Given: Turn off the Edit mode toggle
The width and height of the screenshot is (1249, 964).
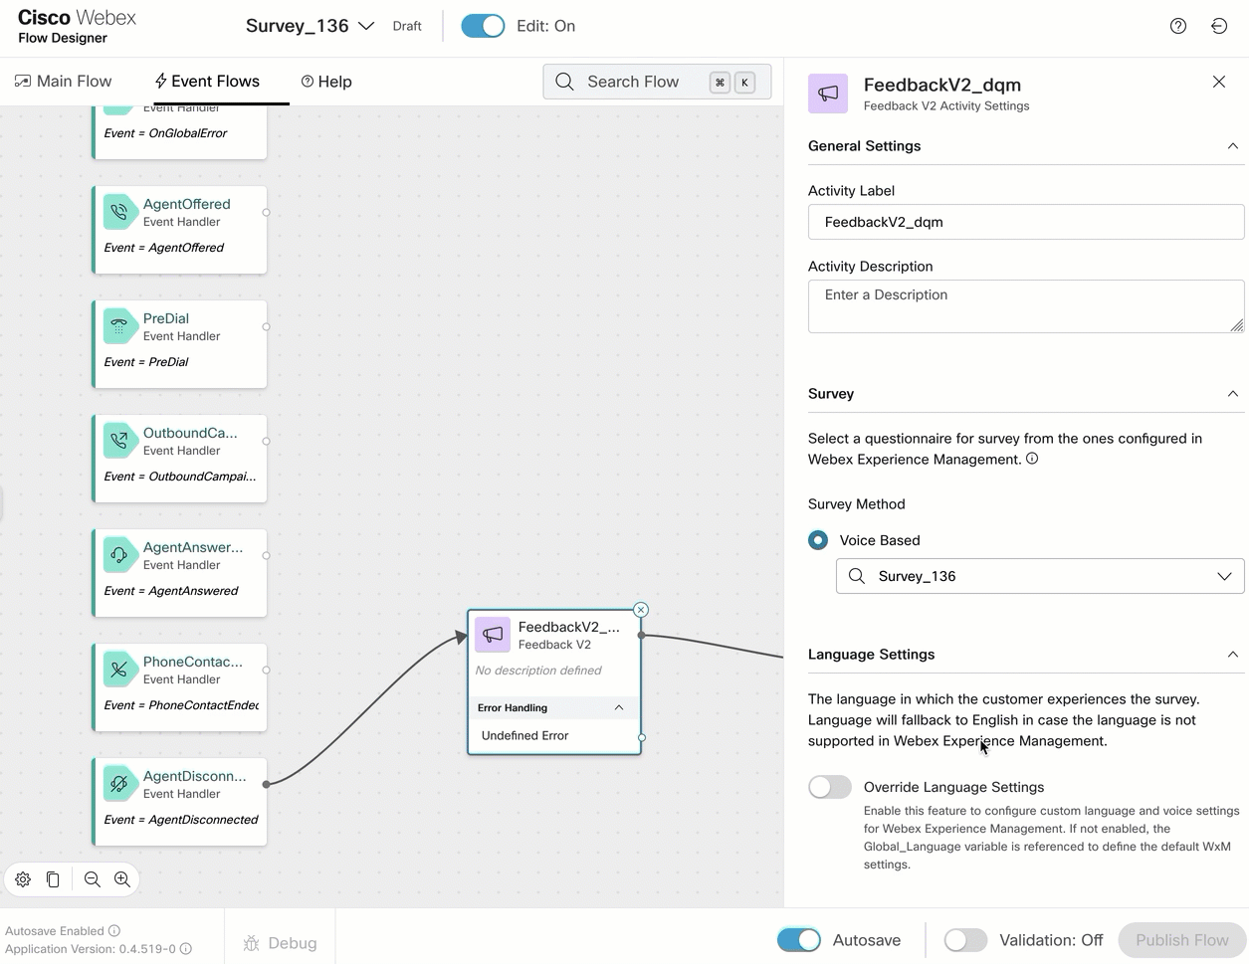Looking at the screenshot, I should 483,26.
